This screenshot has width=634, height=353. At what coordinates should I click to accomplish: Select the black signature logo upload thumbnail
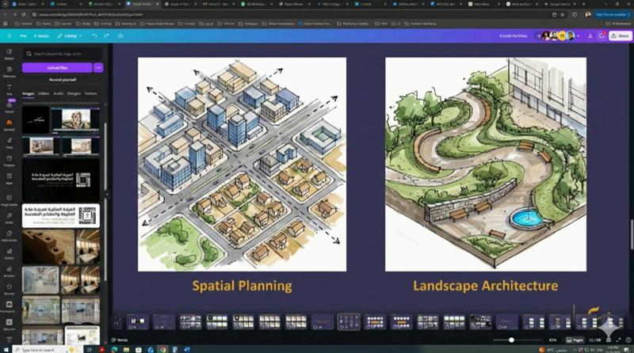click(x=36, y=120)
